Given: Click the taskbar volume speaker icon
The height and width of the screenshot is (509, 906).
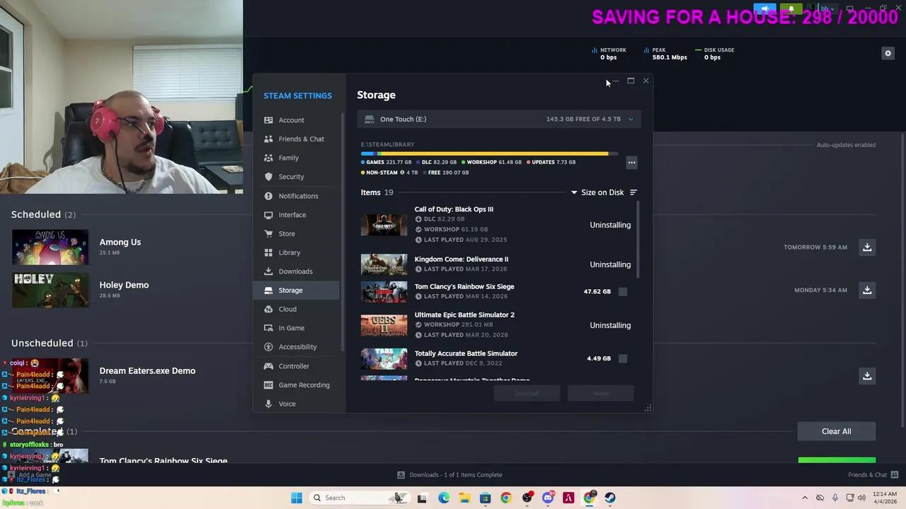Looking at the screenshot, I should pyautogui.click(x=861, y=498).
